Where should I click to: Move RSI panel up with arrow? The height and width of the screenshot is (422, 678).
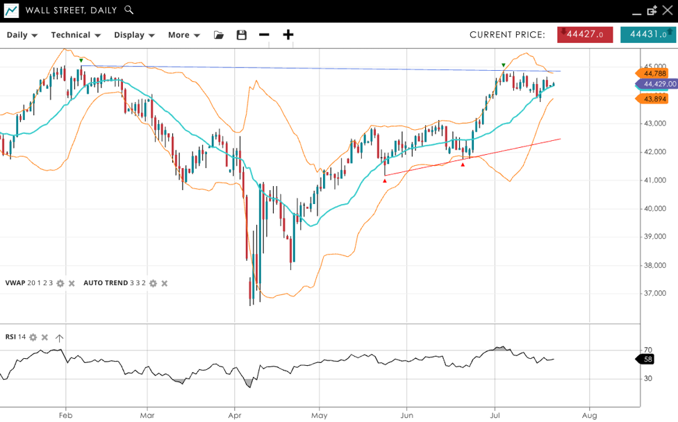click(x=59, y=338)
